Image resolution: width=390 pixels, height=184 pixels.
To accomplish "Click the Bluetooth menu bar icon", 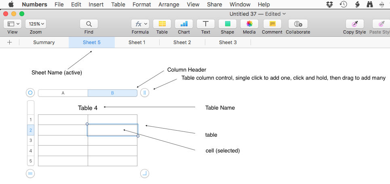I will click(x=382, y=4).
